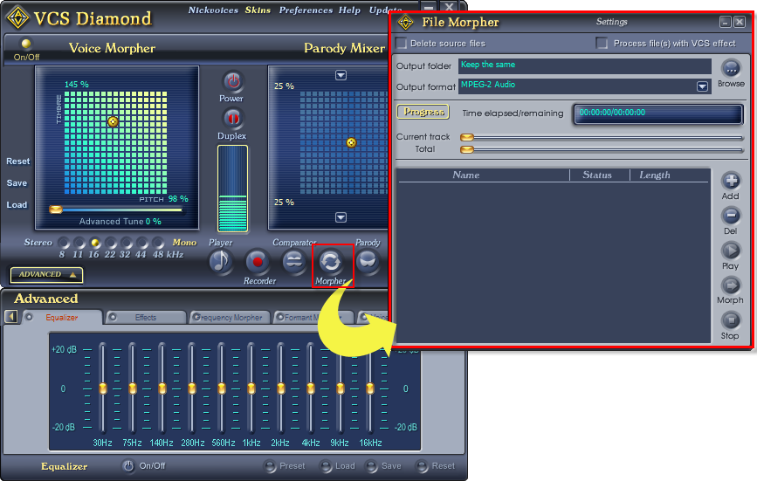
Task: Open the top Parody Mixer dropdown arrow
Action: (x=341, y=75)
